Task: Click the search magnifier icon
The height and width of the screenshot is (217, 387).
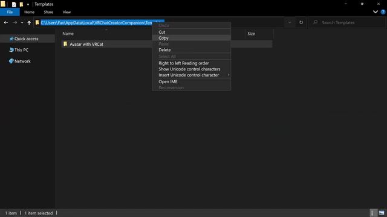Action: tap(315, 22)
